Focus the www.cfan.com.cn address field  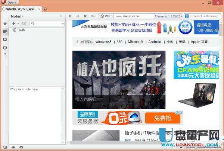tap(134, 16)
